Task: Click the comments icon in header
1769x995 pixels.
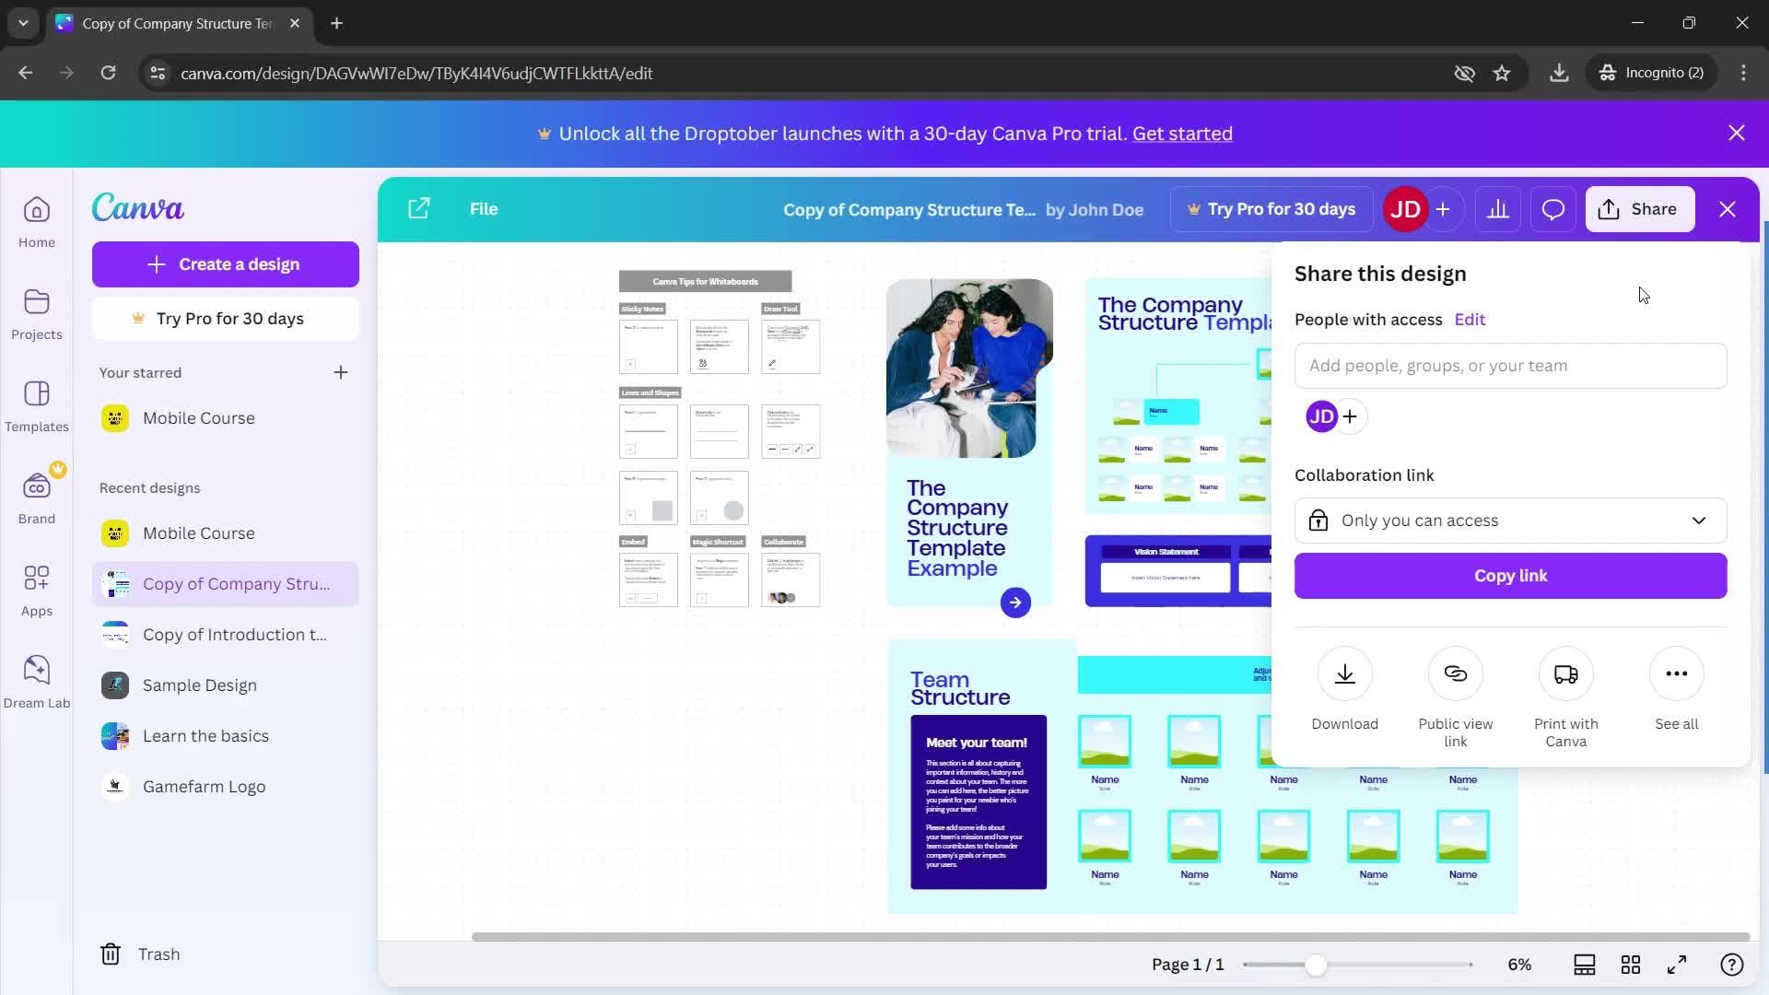Action: coord(1554,209)
